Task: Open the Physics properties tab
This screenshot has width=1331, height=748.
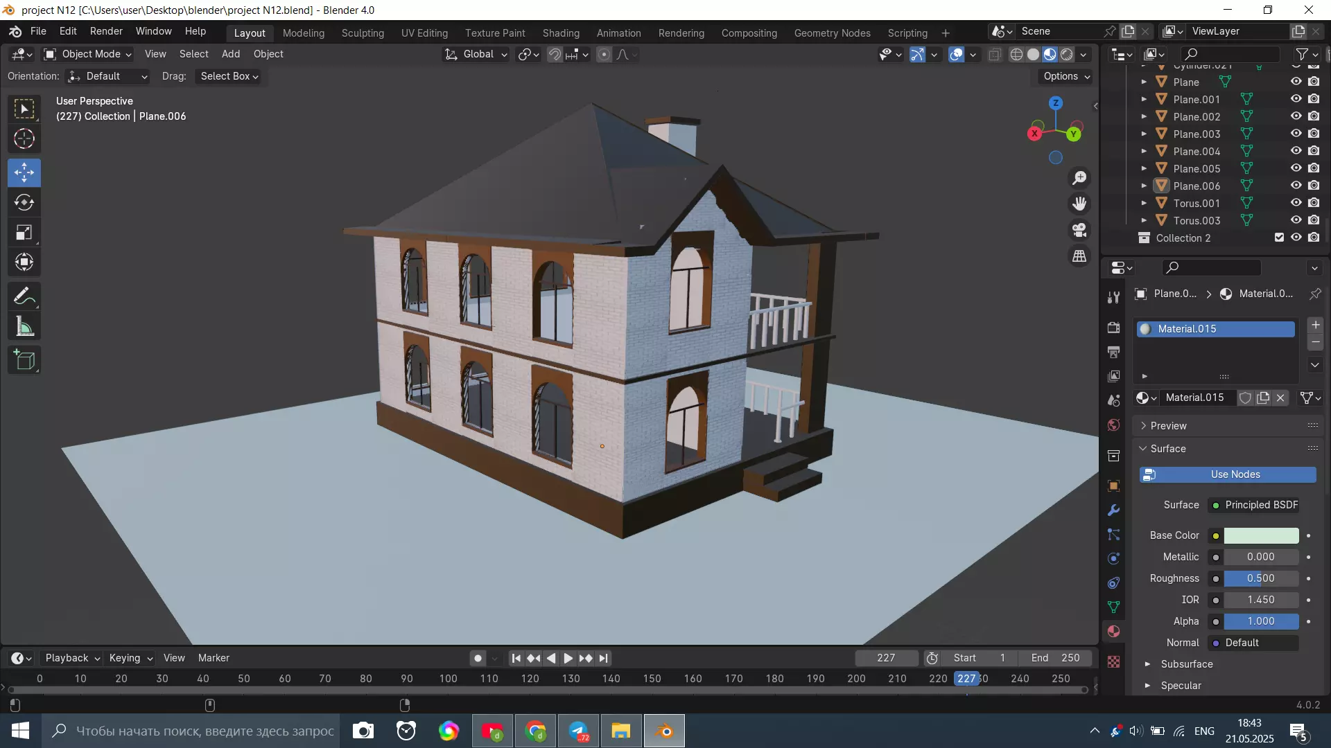Action: (1113, 559)
